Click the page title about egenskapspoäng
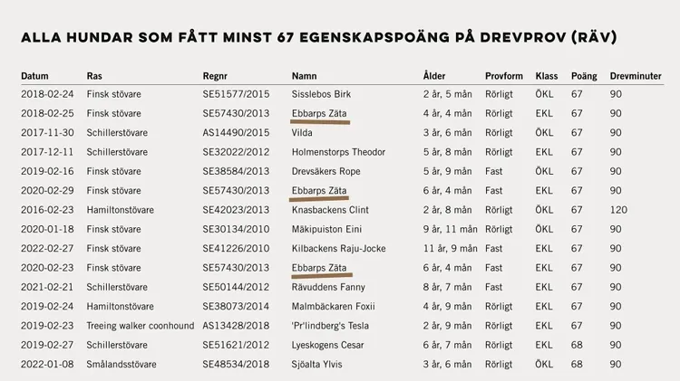The image size is (680, 381). tap(318, 37)
